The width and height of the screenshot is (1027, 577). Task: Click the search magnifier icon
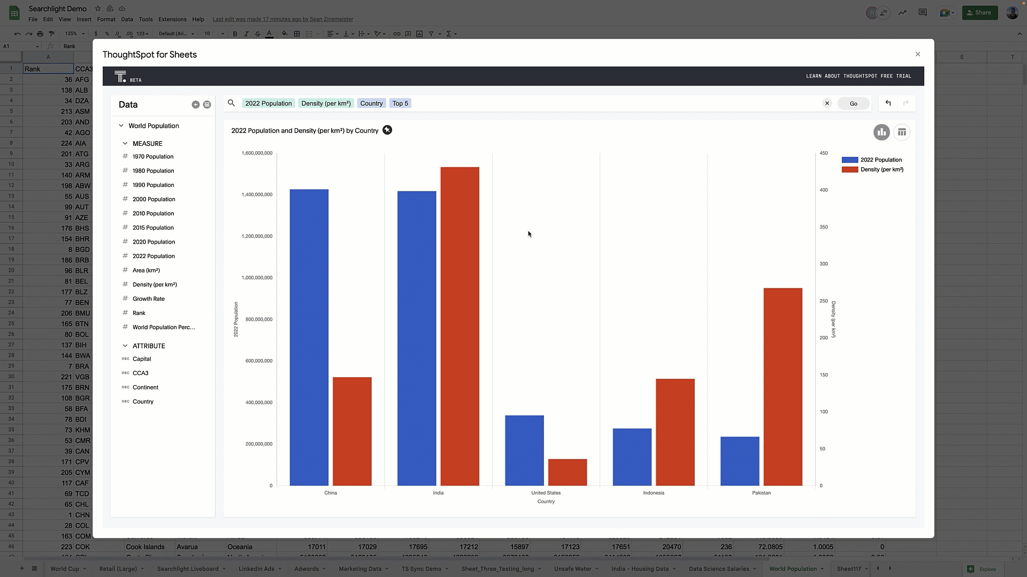coord(232,103)
